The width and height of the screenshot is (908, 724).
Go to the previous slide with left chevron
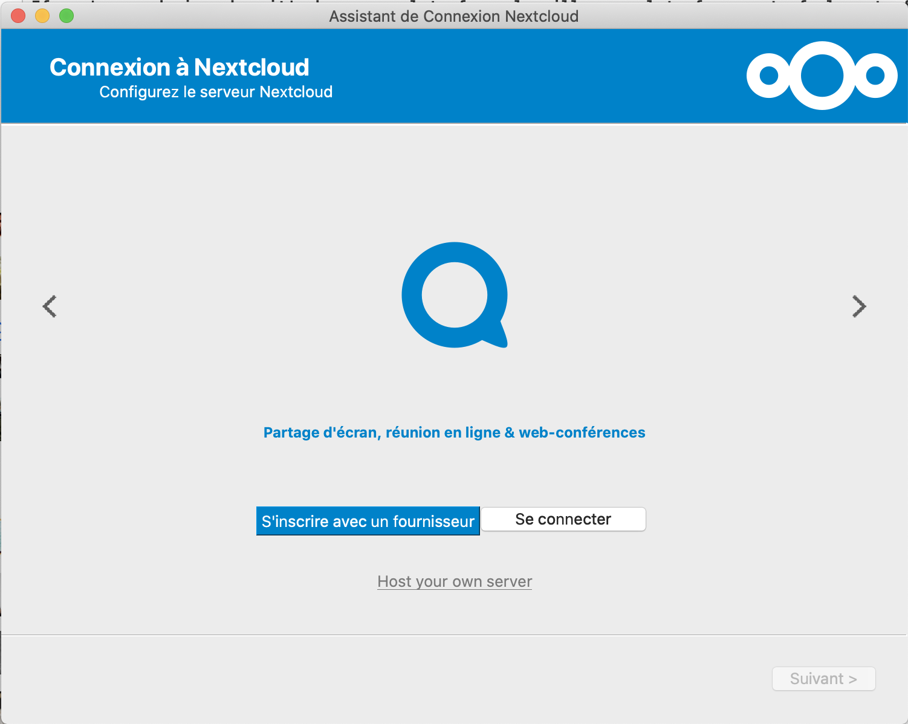click(50, 306)
